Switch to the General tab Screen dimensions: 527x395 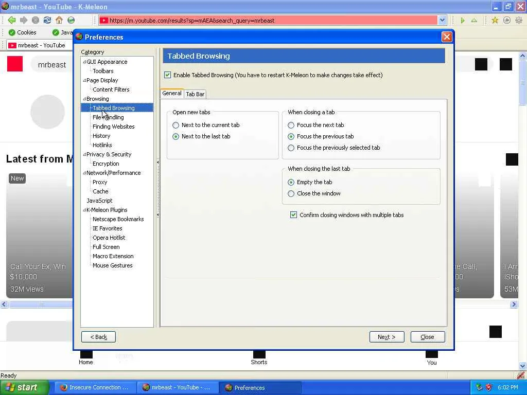pos(172,94)
